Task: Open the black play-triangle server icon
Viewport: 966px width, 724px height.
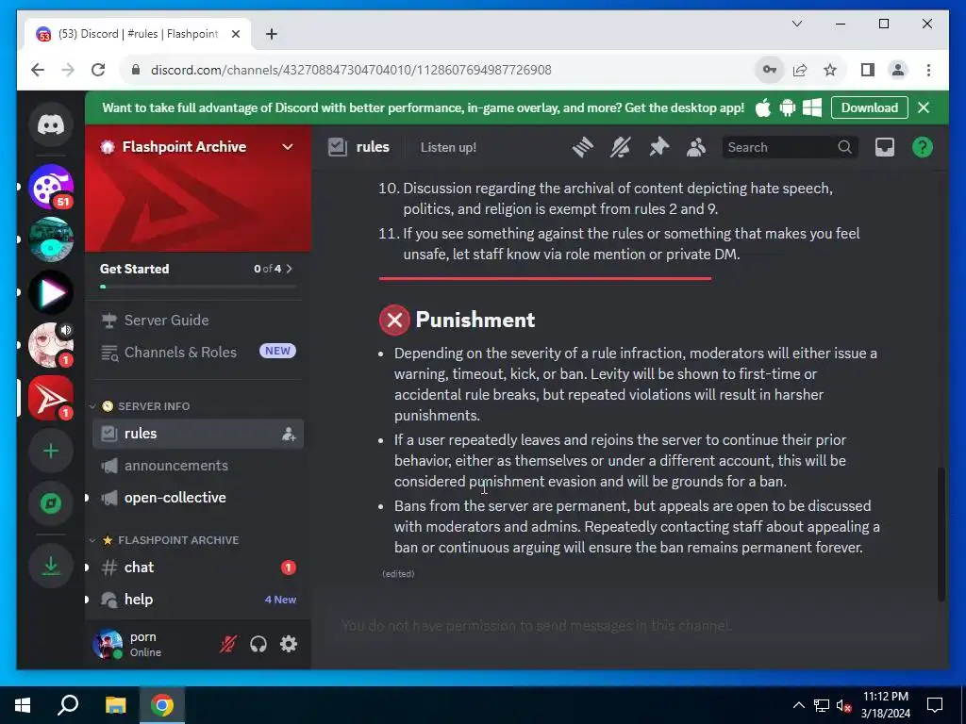Action: point(51,292)
